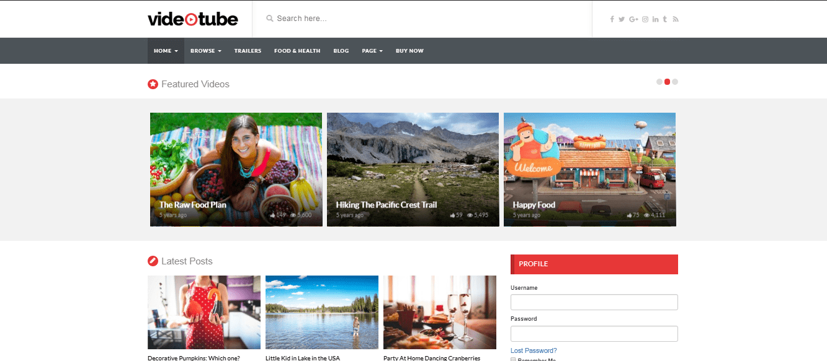Select the Google+ social icon
Viewport: 827px width, 361px height.
click(x=633, y=19)
